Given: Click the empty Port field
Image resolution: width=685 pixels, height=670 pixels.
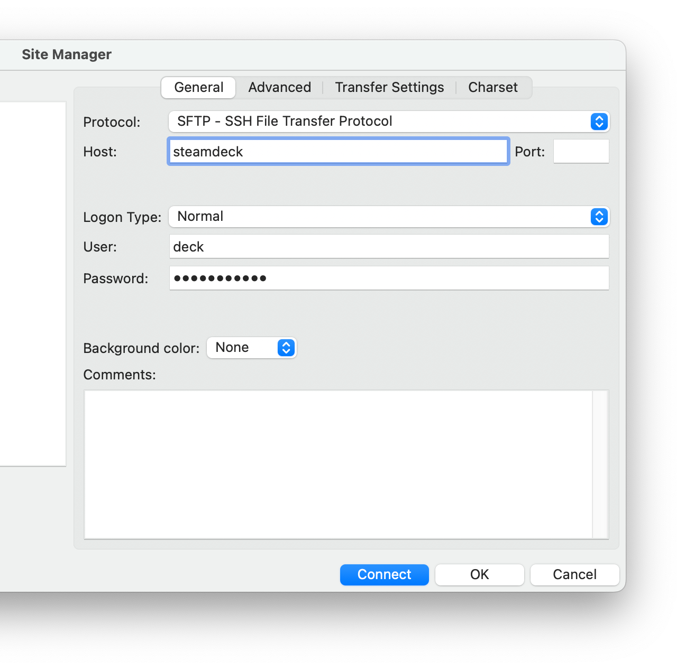Looking at the screenshot, I should coord(581,152).
